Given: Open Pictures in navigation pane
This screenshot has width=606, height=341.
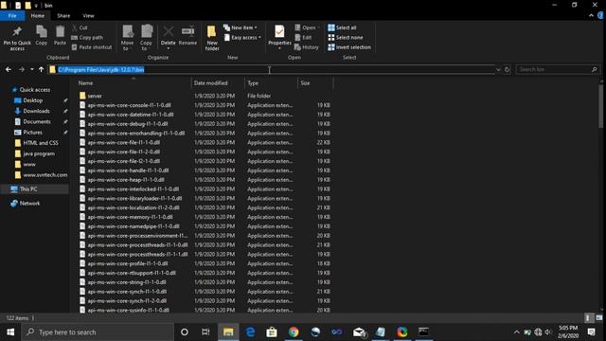Looking at the screenshot, I should [x=32, y=133].
